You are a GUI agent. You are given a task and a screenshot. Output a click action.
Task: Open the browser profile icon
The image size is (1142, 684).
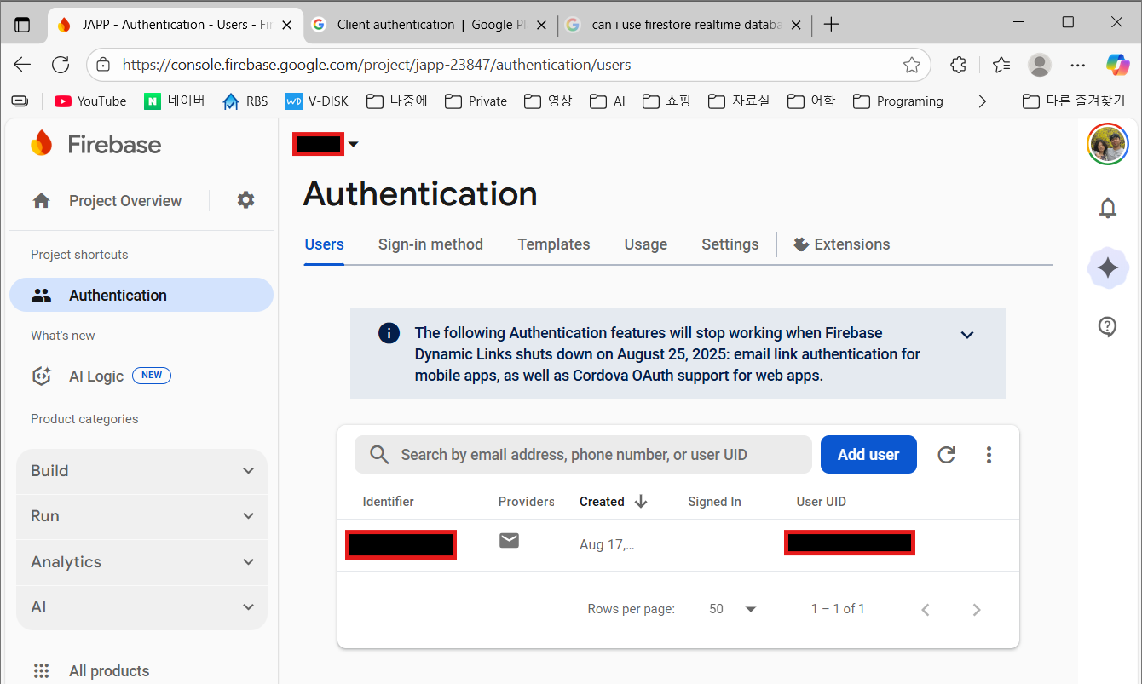[x=1040, y=65]
